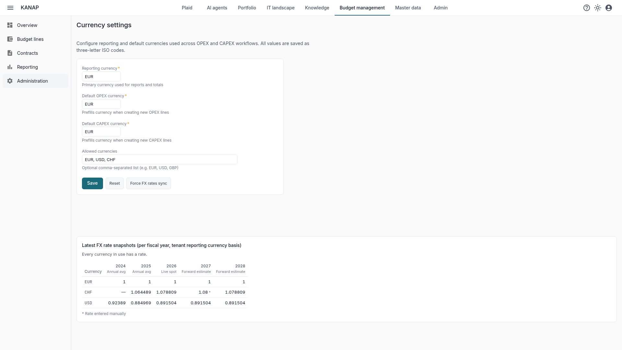
Task: Save the currency settings
Action: tap(92, 183)
